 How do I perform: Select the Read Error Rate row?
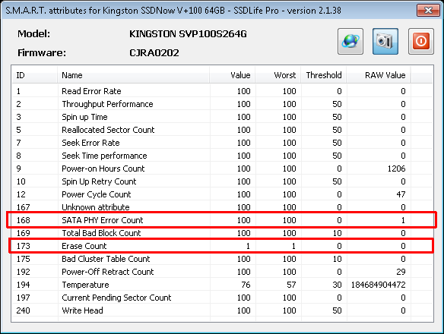tap(222, 91)
